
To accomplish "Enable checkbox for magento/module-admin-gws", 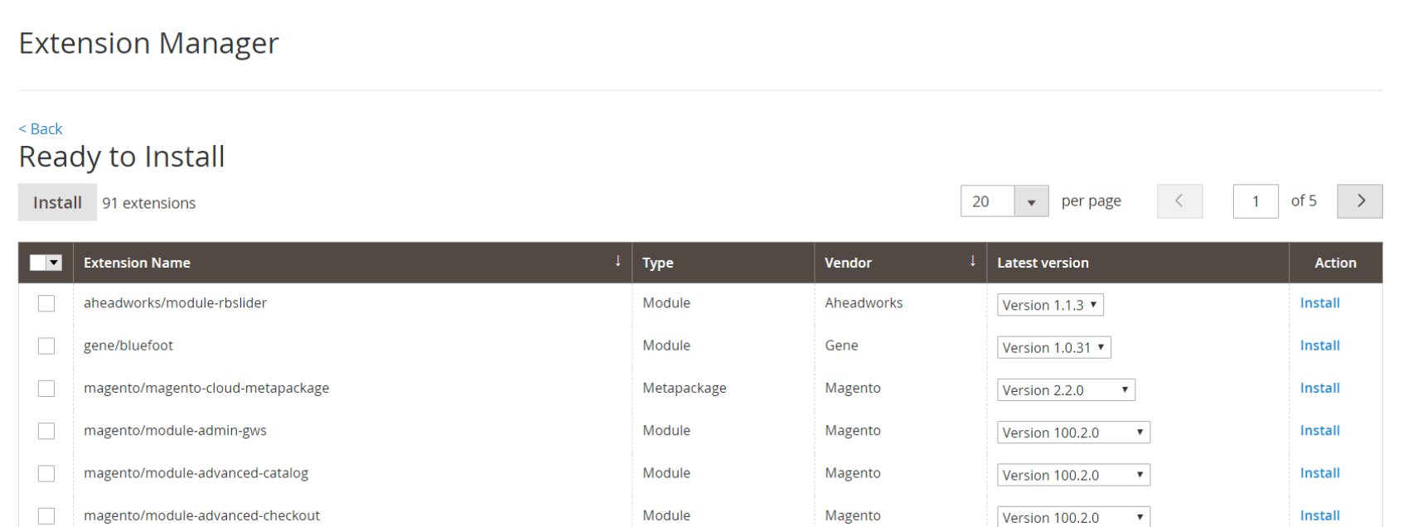I will (46, 431).
